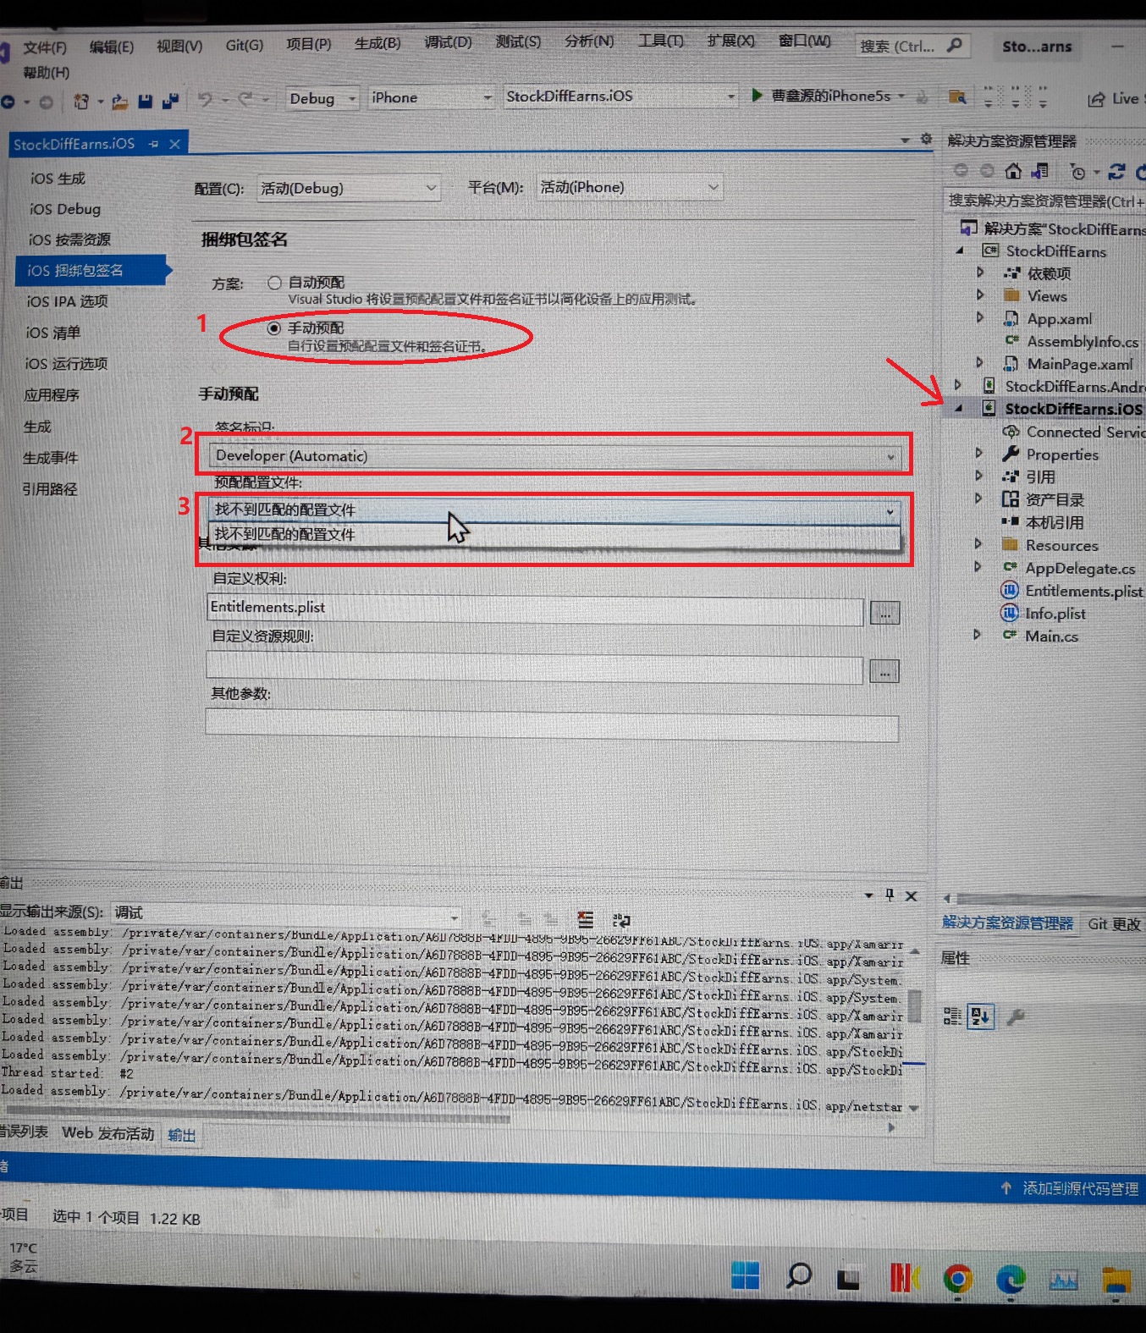
Task: Click the find in files folder icon
Action: point(957,96)
